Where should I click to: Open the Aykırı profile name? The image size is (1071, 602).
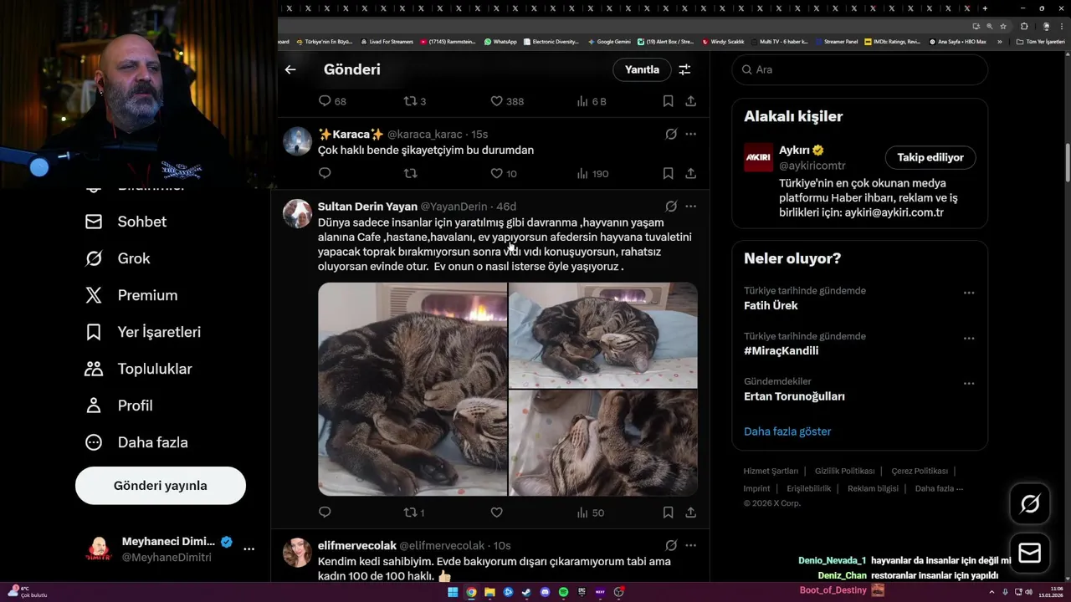tap(794, 150)
